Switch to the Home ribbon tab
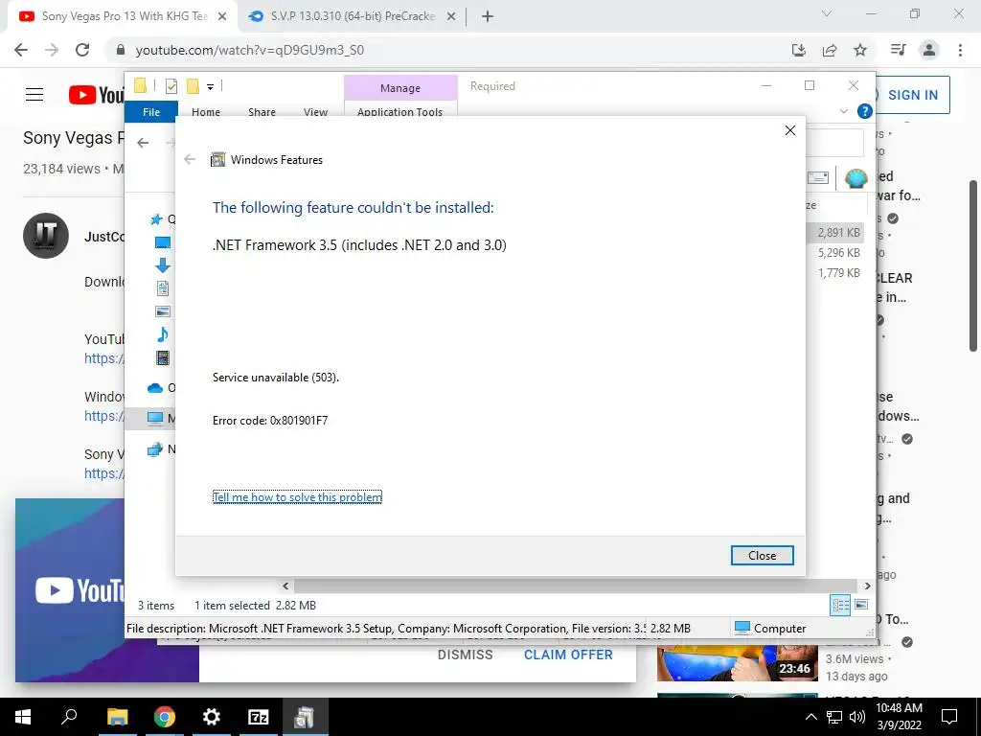 point(206,112)
